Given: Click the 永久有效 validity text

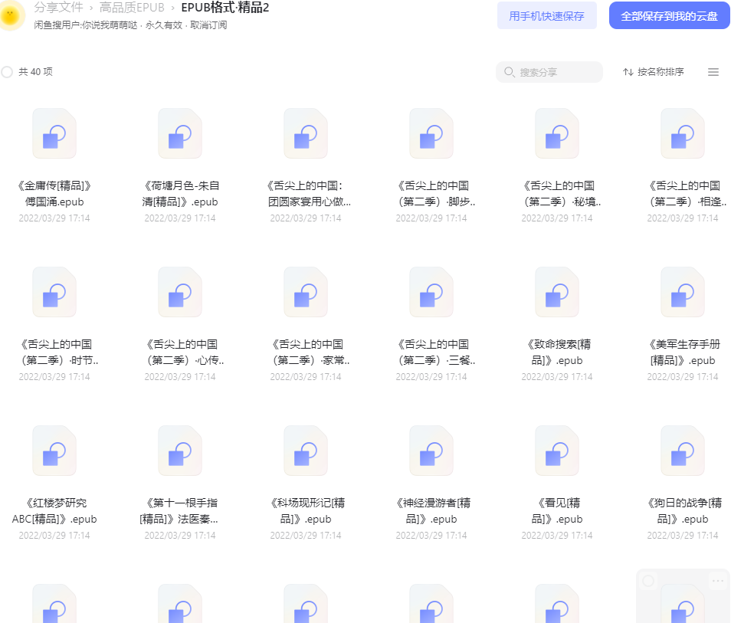Looking at the screenshot, I should coord(164,25).
